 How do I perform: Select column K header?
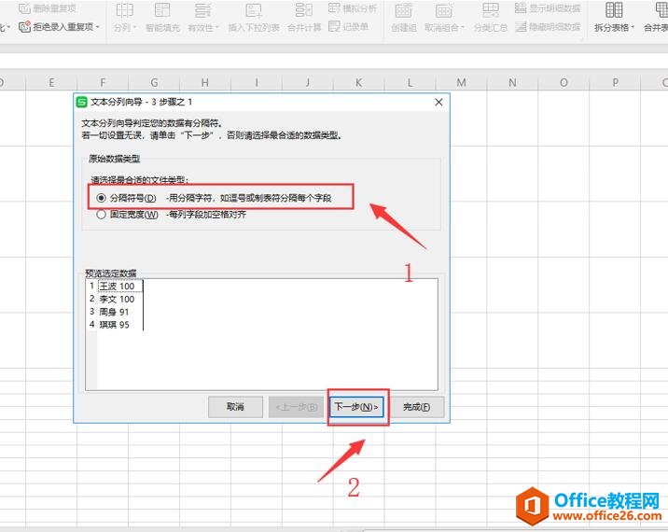point(358,83)
